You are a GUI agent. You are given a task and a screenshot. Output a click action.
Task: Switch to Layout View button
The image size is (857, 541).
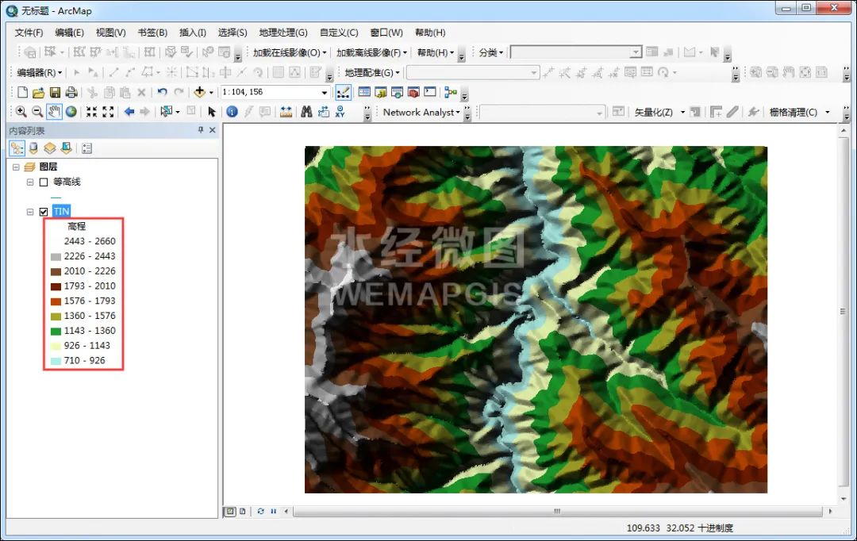tap(243, 512)
